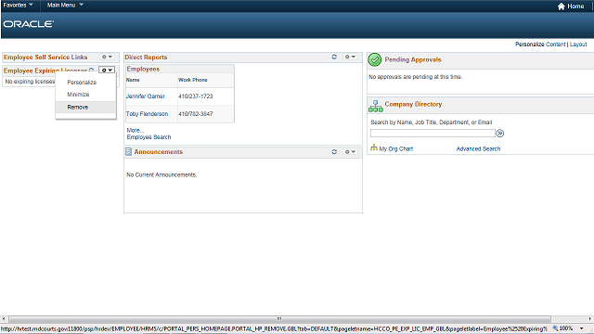Click the Pending Approvals green checkmark icon
The image size is (594, 334).
(375, 59)
